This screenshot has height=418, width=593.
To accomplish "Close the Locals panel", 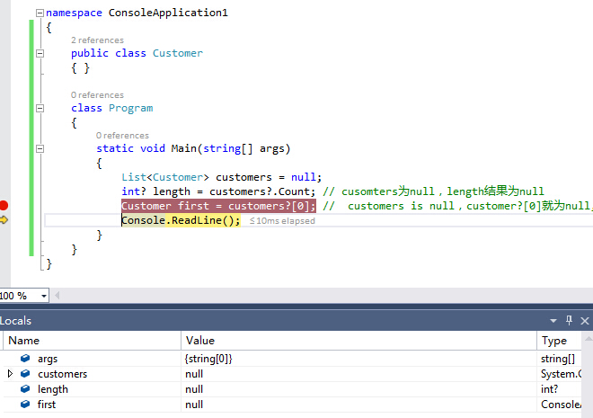I will [x=585, y=321].
